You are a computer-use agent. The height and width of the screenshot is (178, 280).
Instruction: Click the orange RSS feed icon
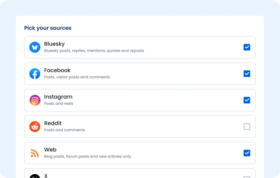35,153
